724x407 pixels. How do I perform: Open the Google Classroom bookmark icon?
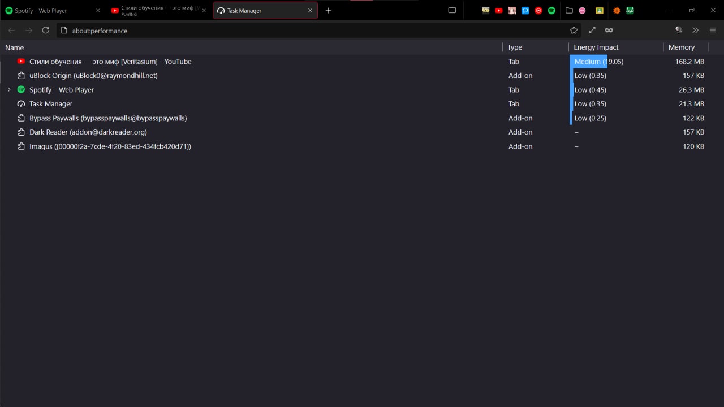click(x=600, y=10)
